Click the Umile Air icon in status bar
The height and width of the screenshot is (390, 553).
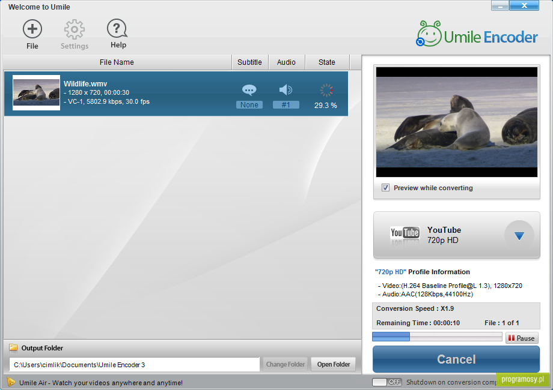point(11,382)
